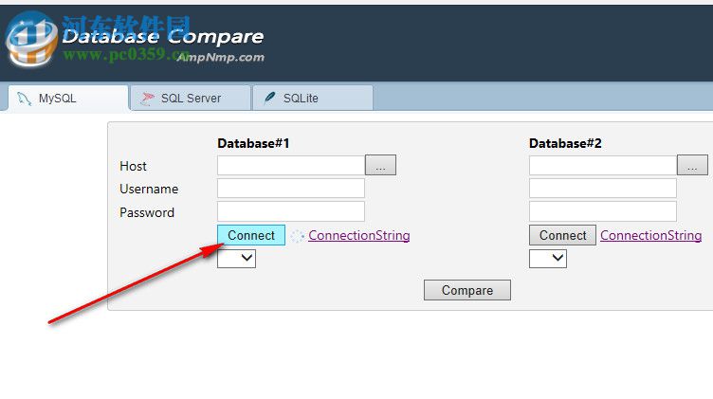The image size is (713, 399).
Task: Click the AmpNmp.com header text
Action: point(221,57)
